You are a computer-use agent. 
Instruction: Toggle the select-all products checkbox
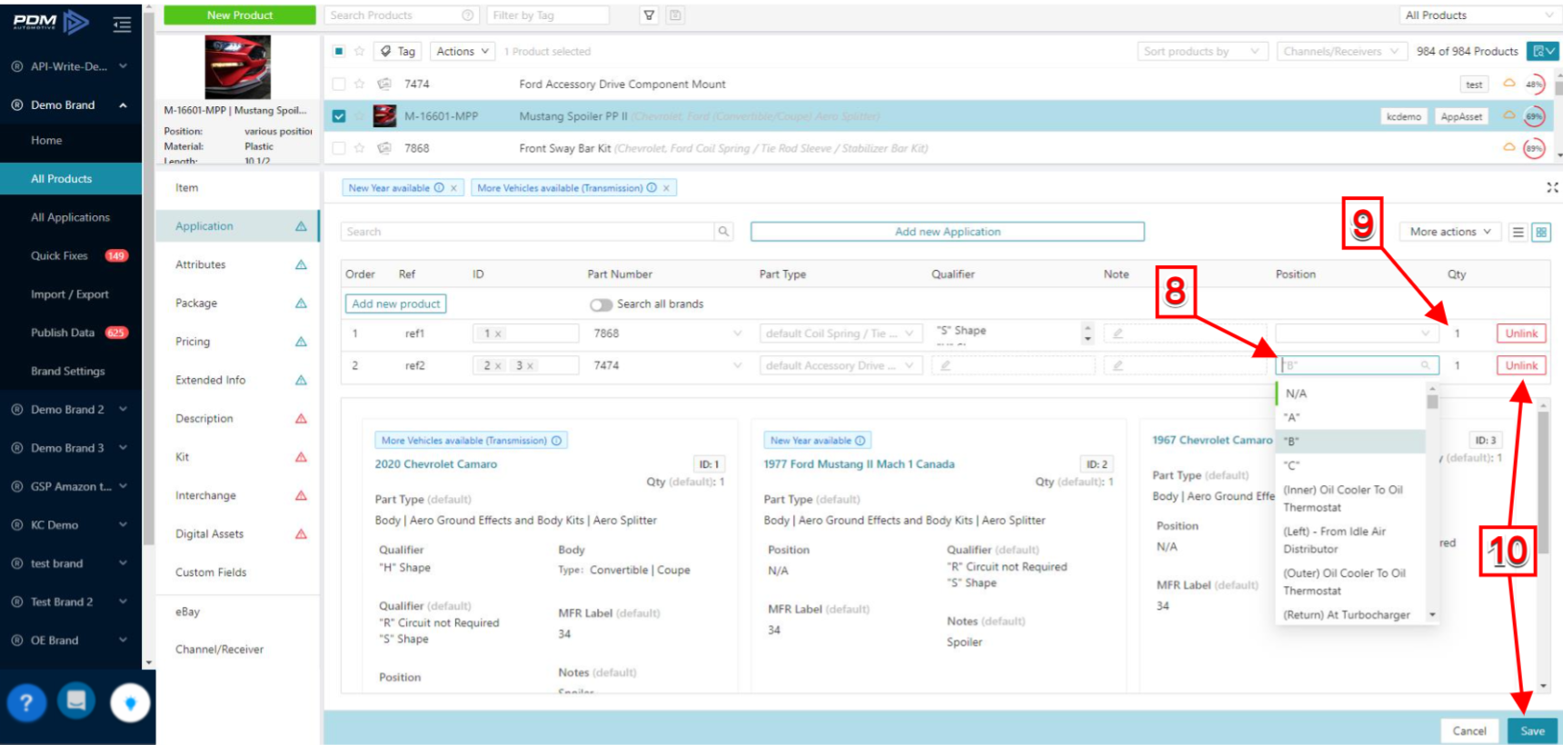coord(339,51)
